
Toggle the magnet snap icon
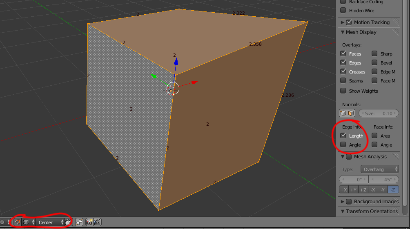18,222
